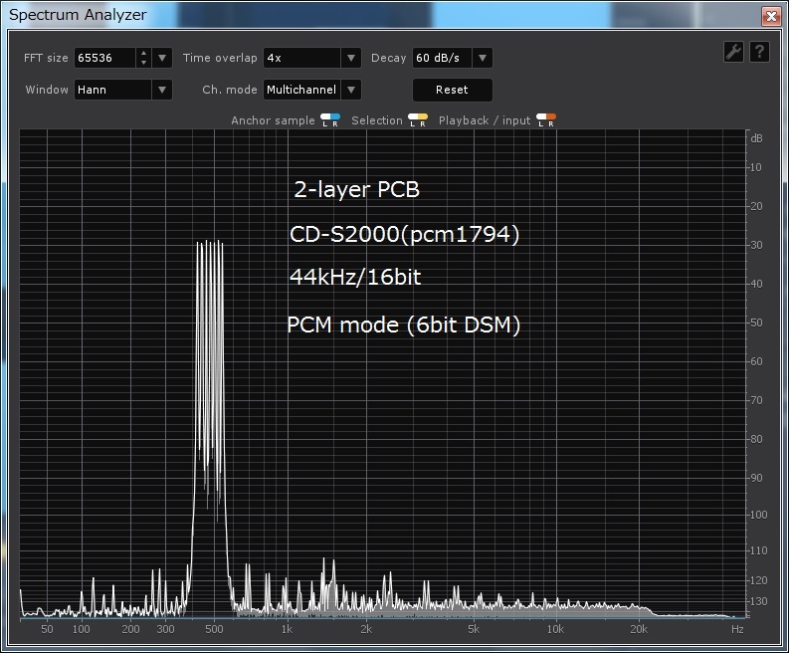Image resolution: width=789 pixels, height=653 pixels.
Task: Click the FFT size value field 65536
Action: tap(104, 58)
